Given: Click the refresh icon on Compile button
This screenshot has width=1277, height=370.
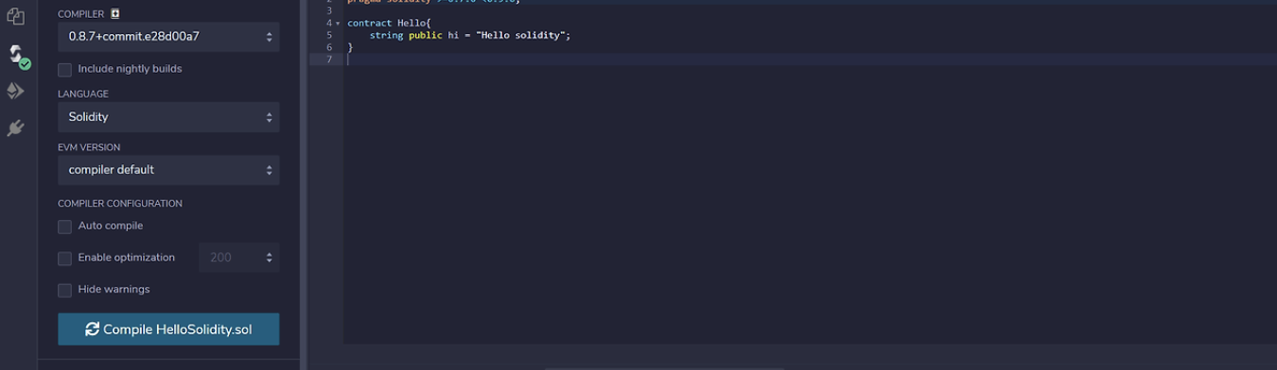Looking at the screenshot, I should pyautogui.click(x=92, y=329).
